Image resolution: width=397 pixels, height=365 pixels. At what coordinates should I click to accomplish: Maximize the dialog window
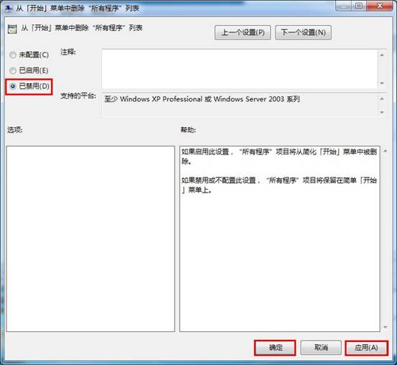click(x=358, y=6)
